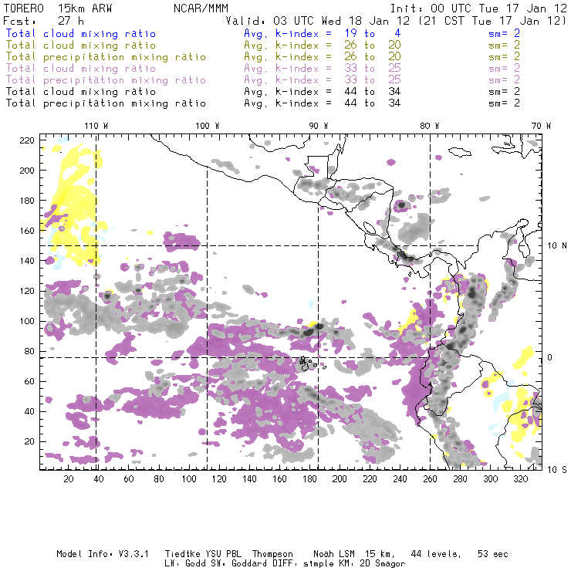Click the "Tiedtke" cumulus scheme text
The image size is (571, 571).
(x=182, y=554)
